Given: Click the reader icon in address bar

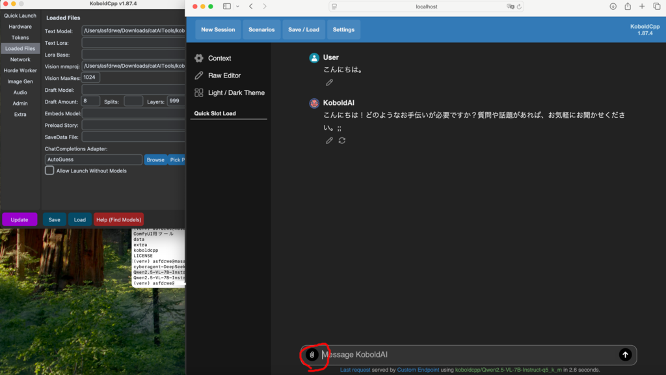Looking at the screenshot, I should click(334, 7).
